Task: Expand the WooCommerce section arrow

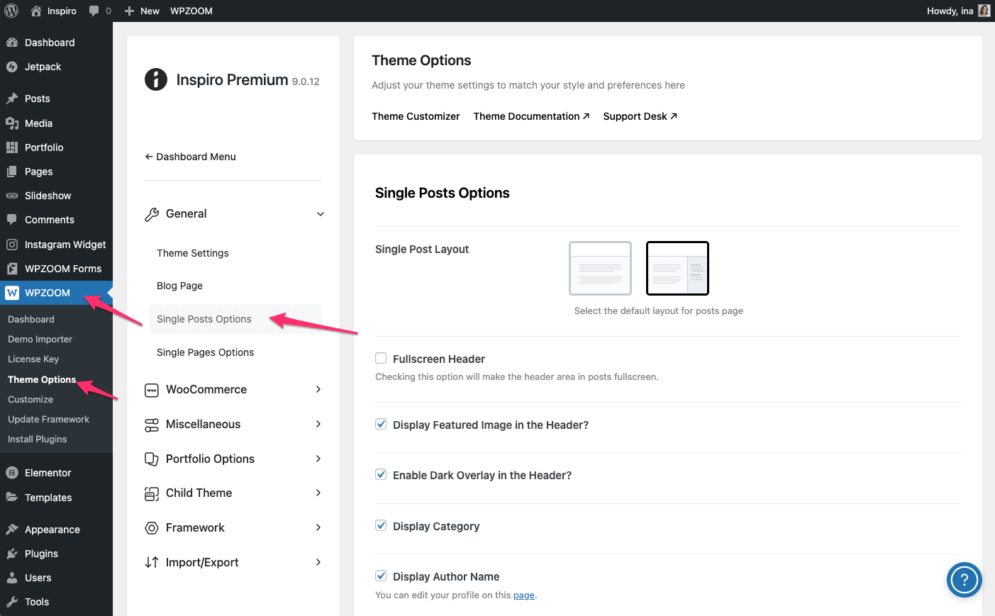Action: [318, 389]
